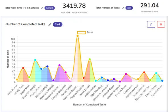Remove chart with the red X button
Image resolution: width=168 pixels, height=112 pixels.
[161, 25]
